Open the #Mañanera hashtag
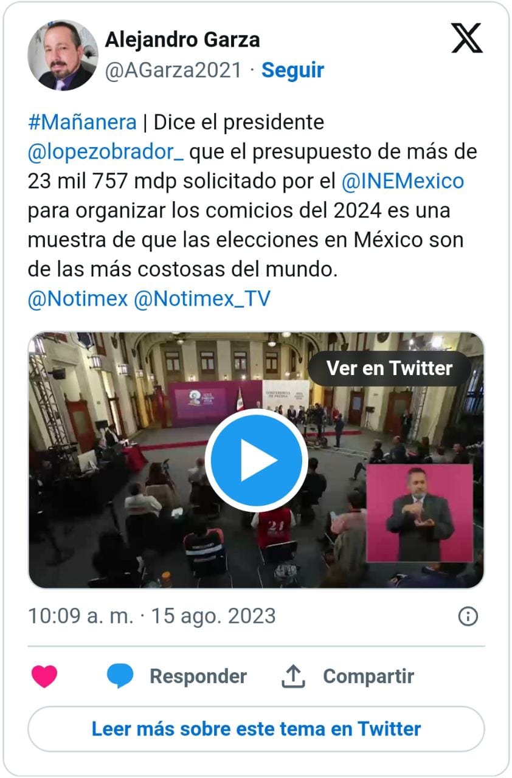 coord(82,123)
